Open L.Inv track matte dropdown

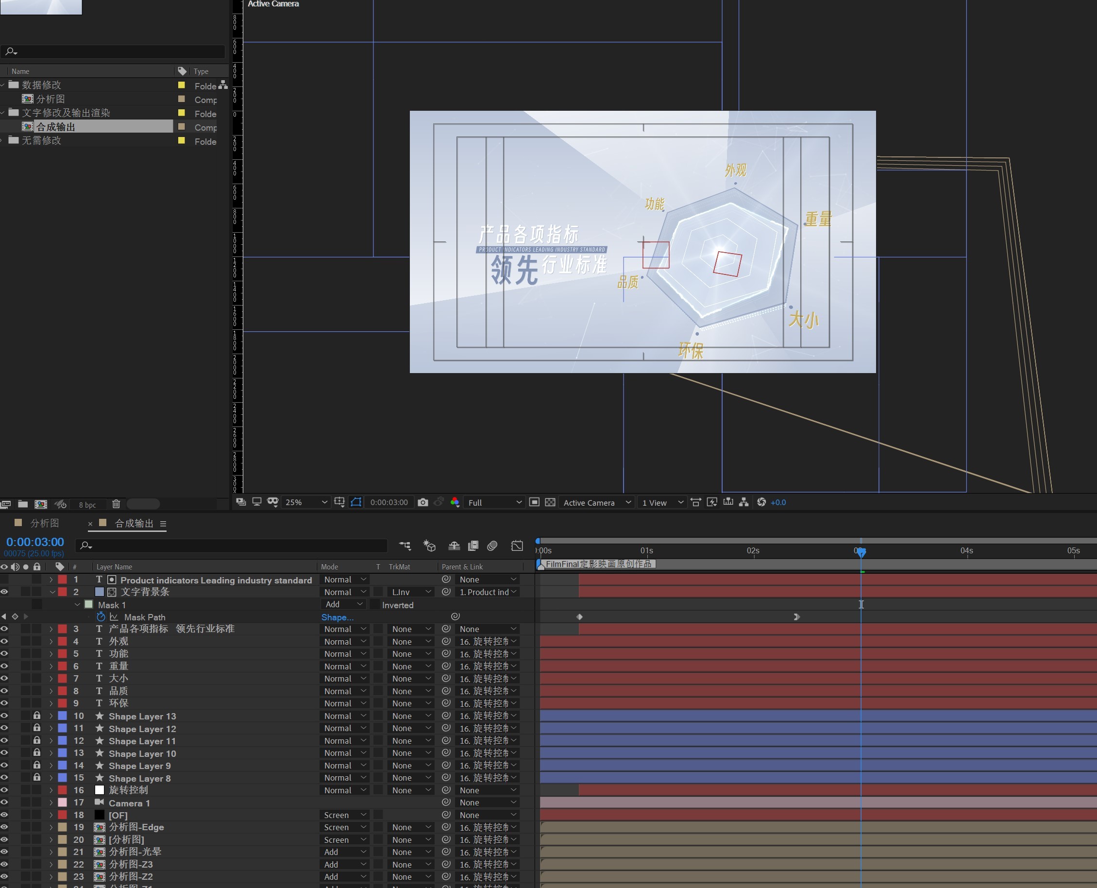pyautogui.click(x=411, y=592)
